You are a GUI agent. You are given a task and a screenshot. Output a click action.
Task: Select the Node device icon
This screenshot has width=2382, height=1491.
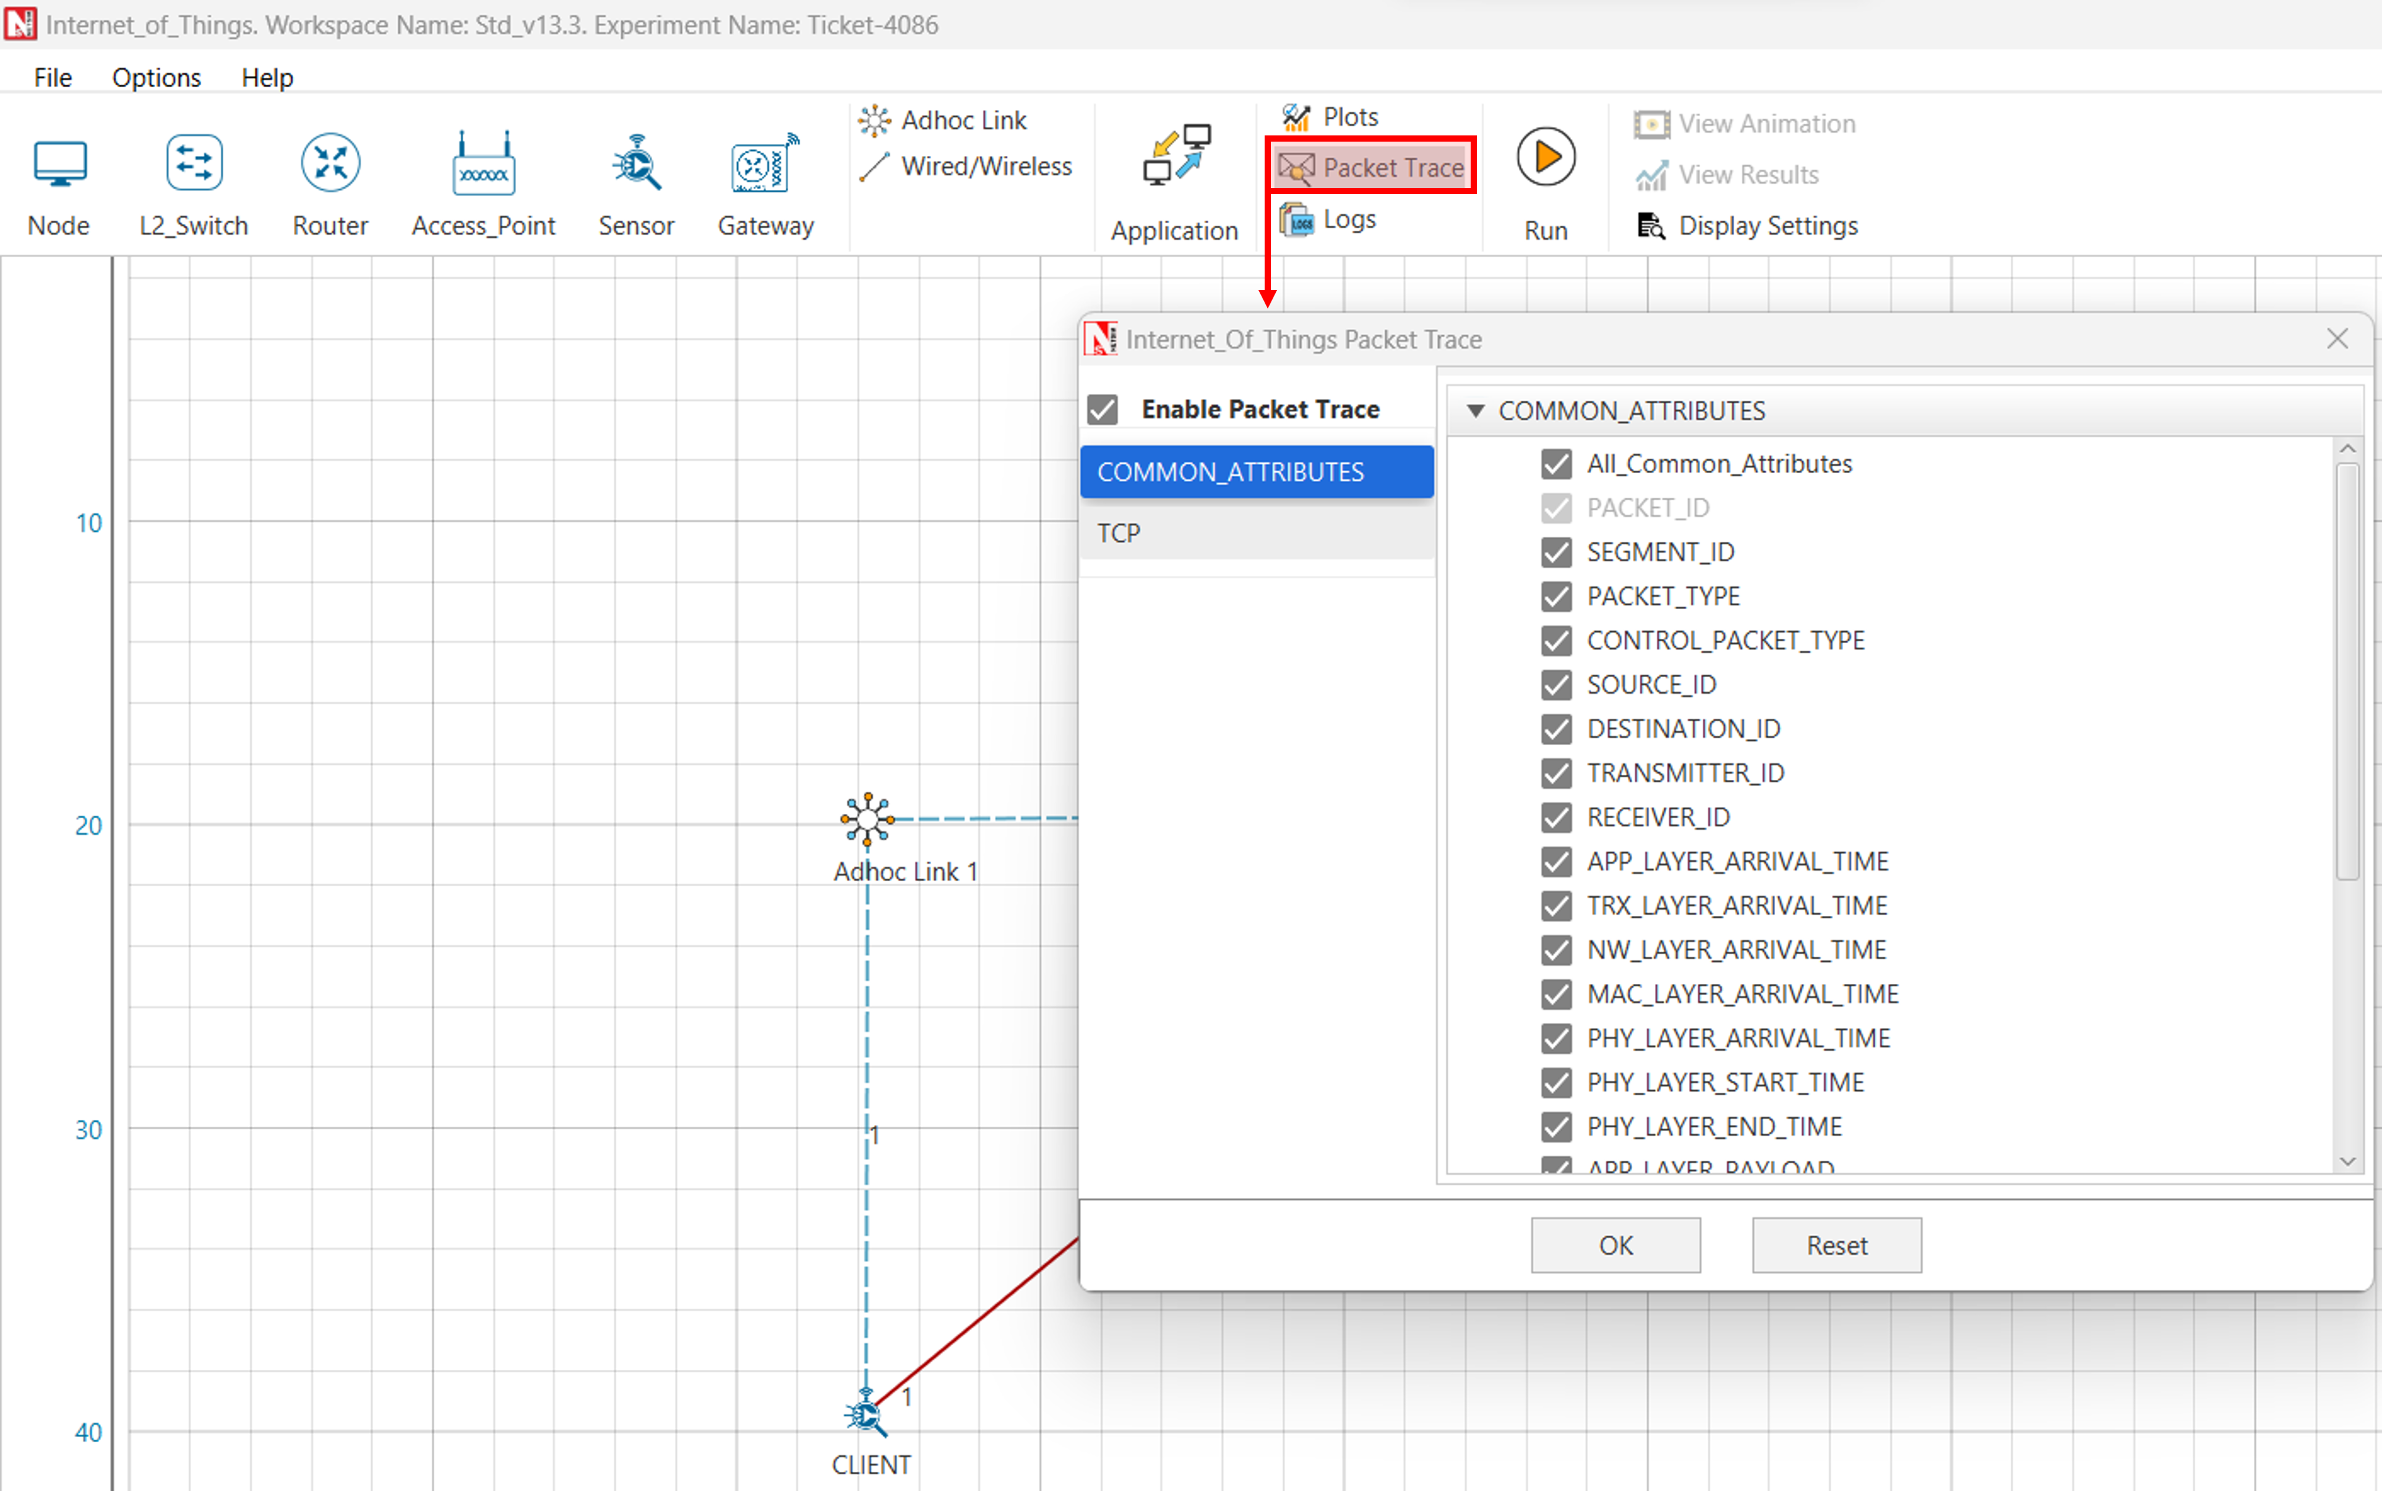[59, 164]
